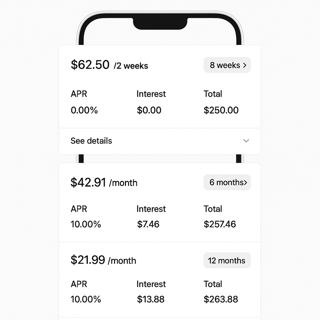The width and height of the screenshot is (320, 320).
Task: Click the See details link text
Action: [x=91, y=141]
